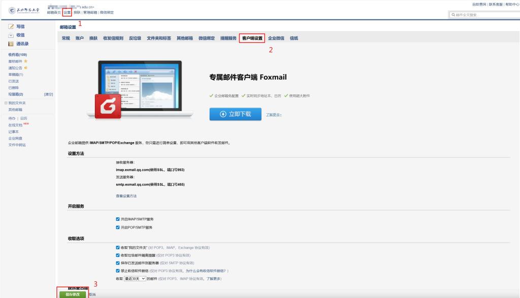
Task: Open the 垃圾箱(2) folder
Action: (16, 94)
